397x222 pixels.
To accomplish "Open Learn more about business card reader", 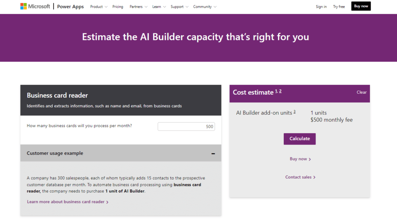I will [x=67, y=202].
